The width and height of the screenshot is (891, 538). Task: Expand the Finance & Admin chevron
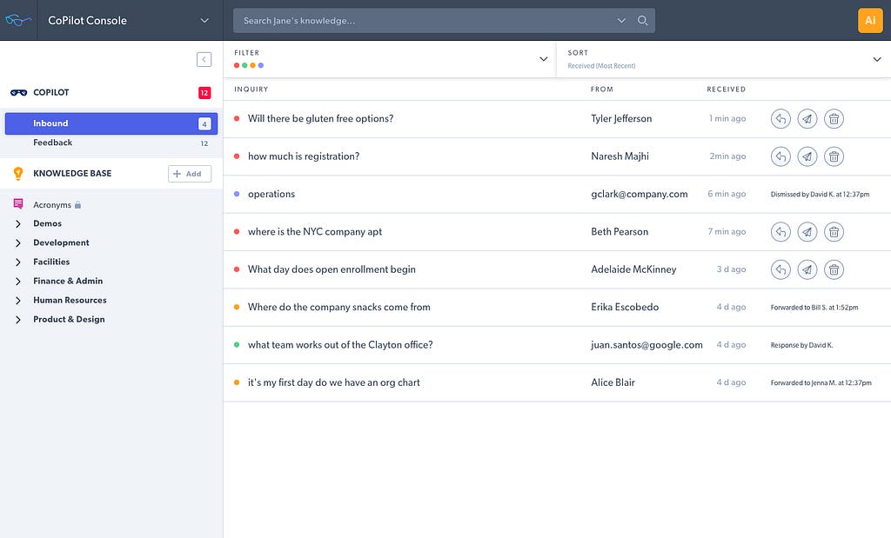18,282
